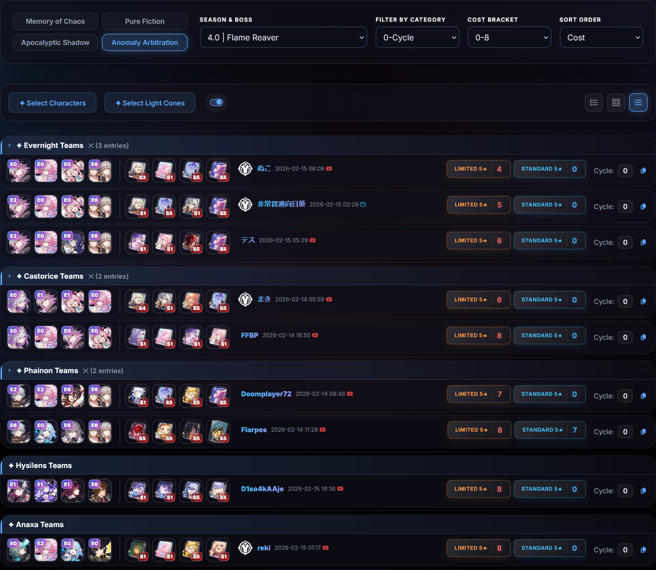Screen dimensions: 656x570
Task: Copy team icon in reki row
Action: tap(643, 550)
